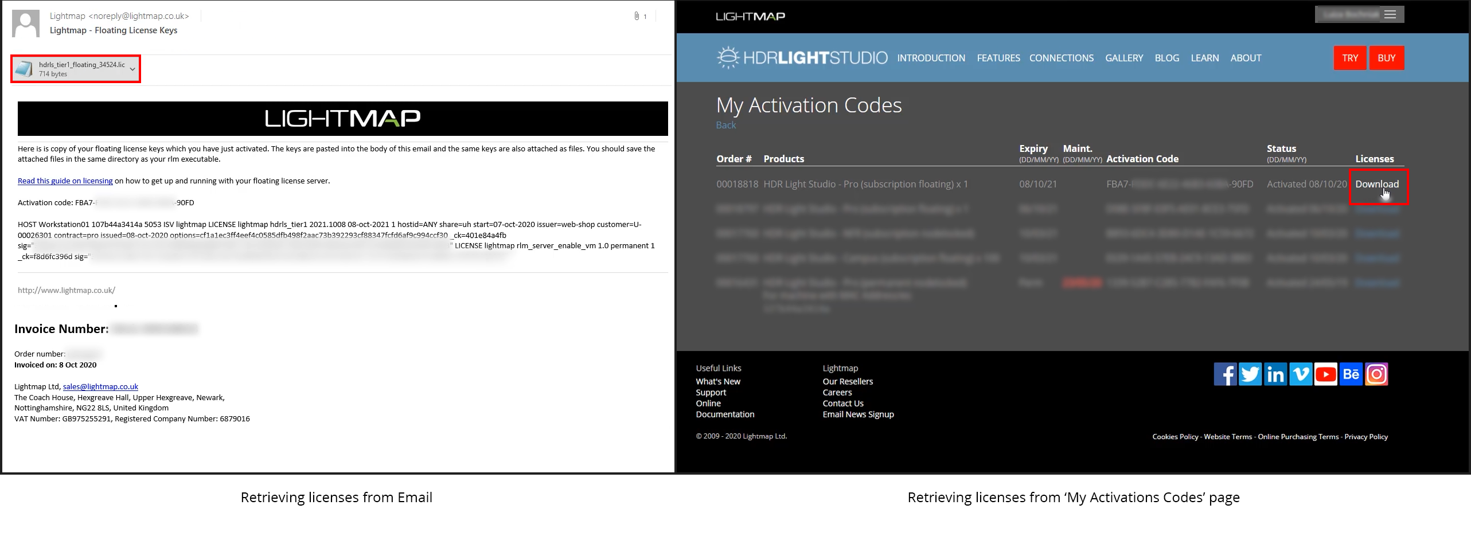Open the Website Terms link
Screen dimensions: 1471x540
[x=1228, y=437]
